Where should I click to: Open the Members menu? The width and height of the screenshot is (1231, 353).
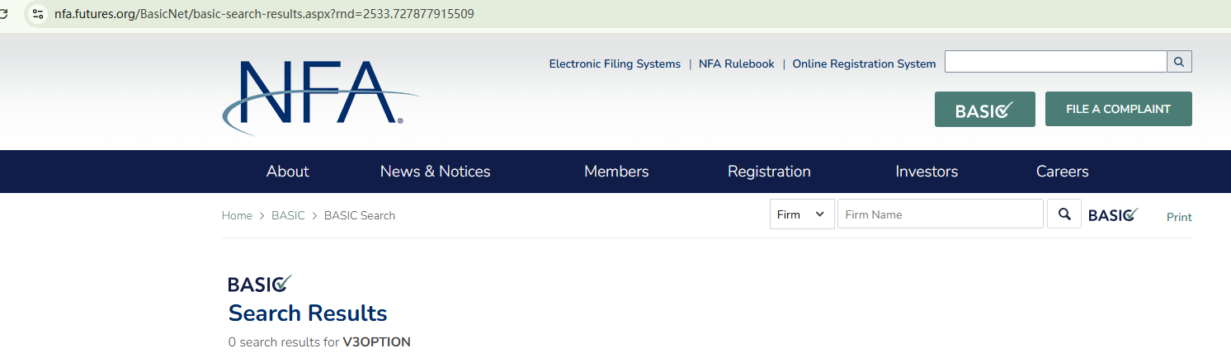[616, 172]
